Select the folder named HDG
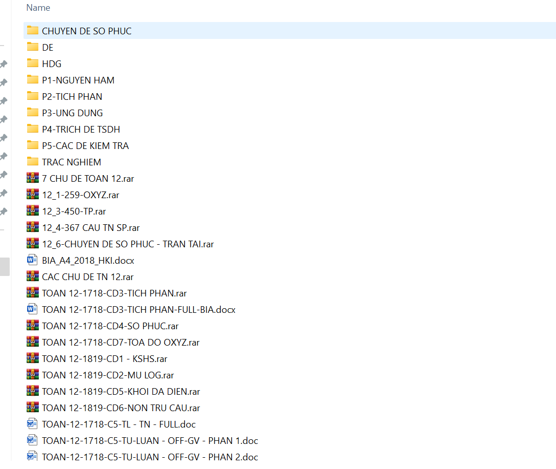Image resolution: width=556 pixels, height=469 pixels. [51, 63]
